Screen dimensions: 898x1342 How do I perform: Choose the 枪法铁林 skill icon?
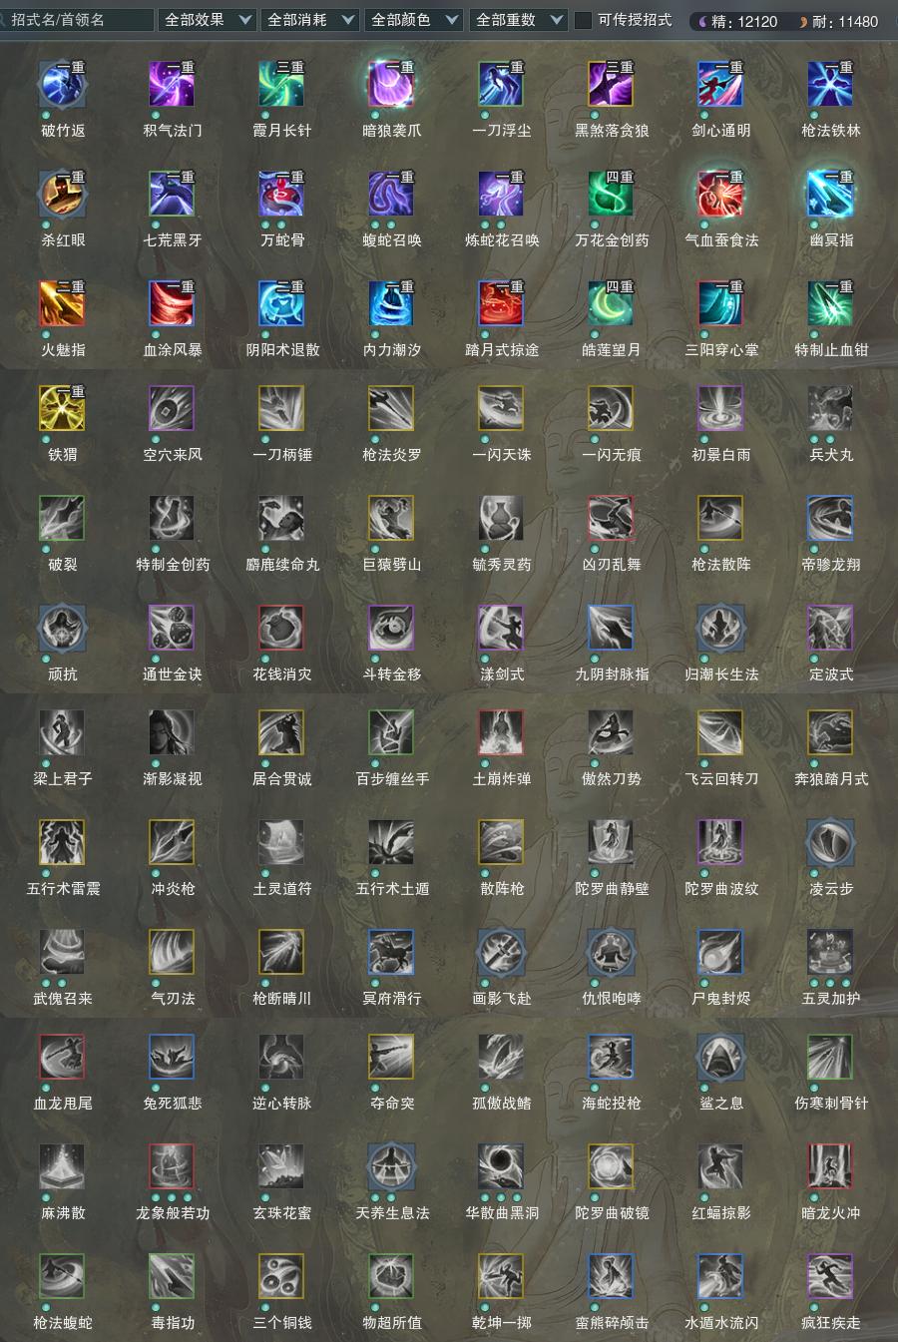point(830,84)
